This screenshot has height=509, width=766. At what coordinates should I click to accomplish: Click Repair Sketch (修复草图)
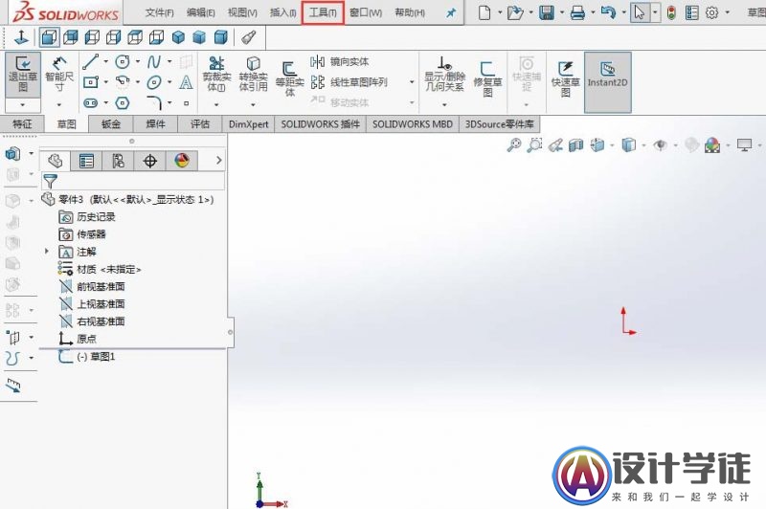point(487,78)
